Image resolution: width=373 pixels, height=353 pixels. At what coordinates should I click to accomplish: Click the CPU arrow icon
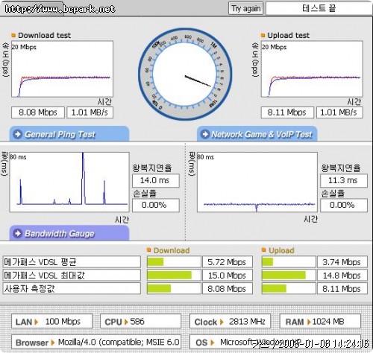[x=126, y=322]
